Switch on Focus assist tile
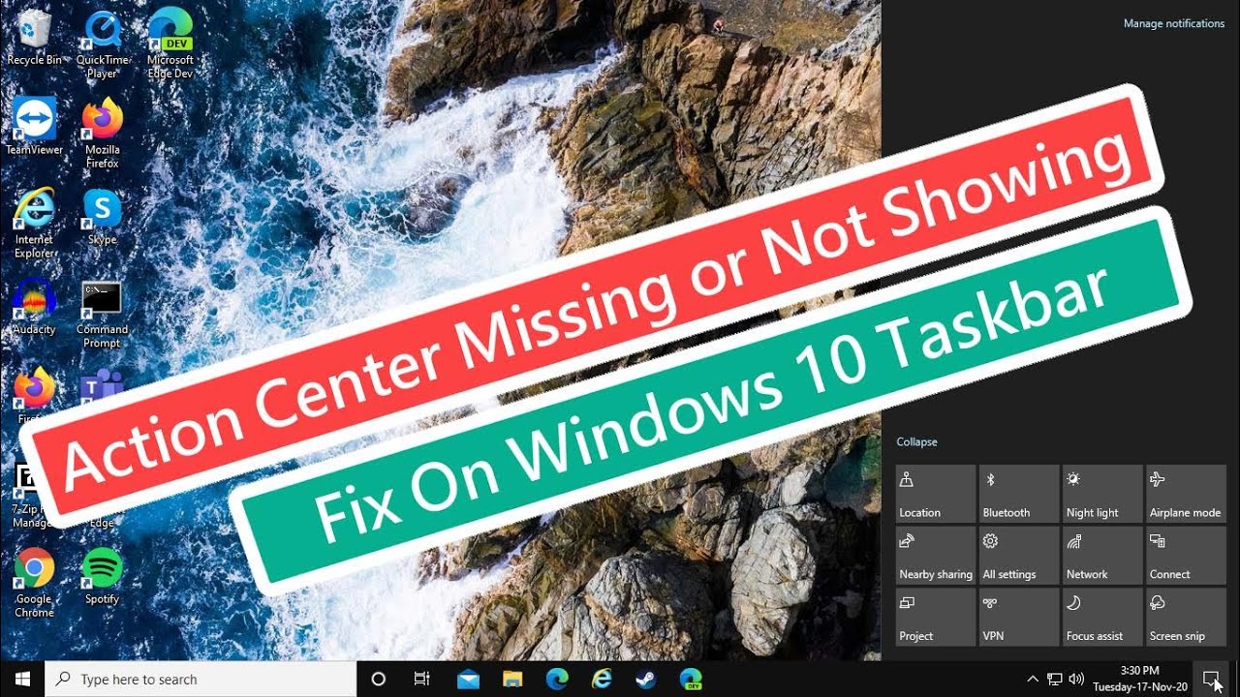The height and width of the screenshot is (697, 1240). tap(1102, 618)
